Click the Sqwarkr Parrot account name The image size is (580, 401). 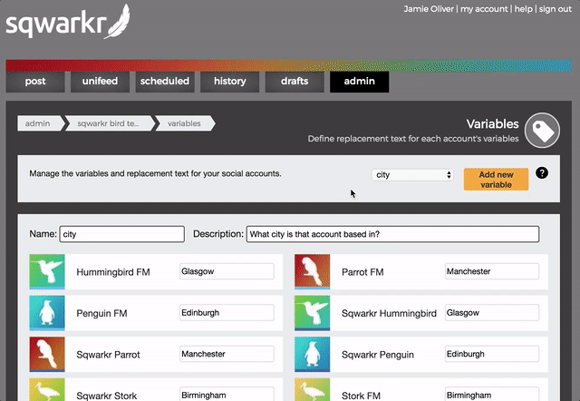click(x=108, y=355)
